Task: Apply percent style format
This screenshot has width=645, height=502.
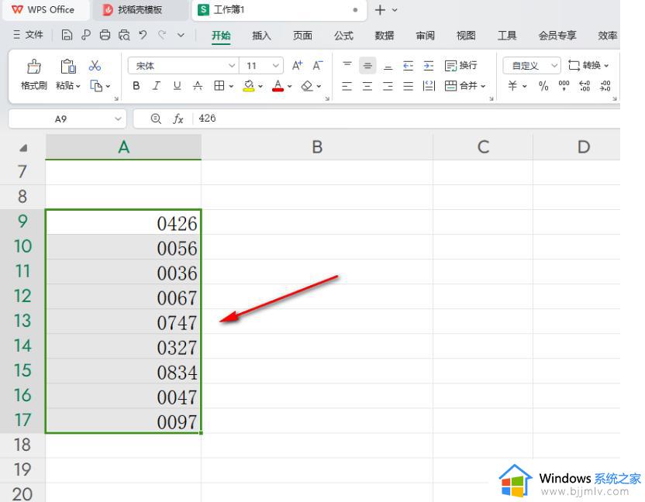Action: pyautogui.click(x=543, y=86)
